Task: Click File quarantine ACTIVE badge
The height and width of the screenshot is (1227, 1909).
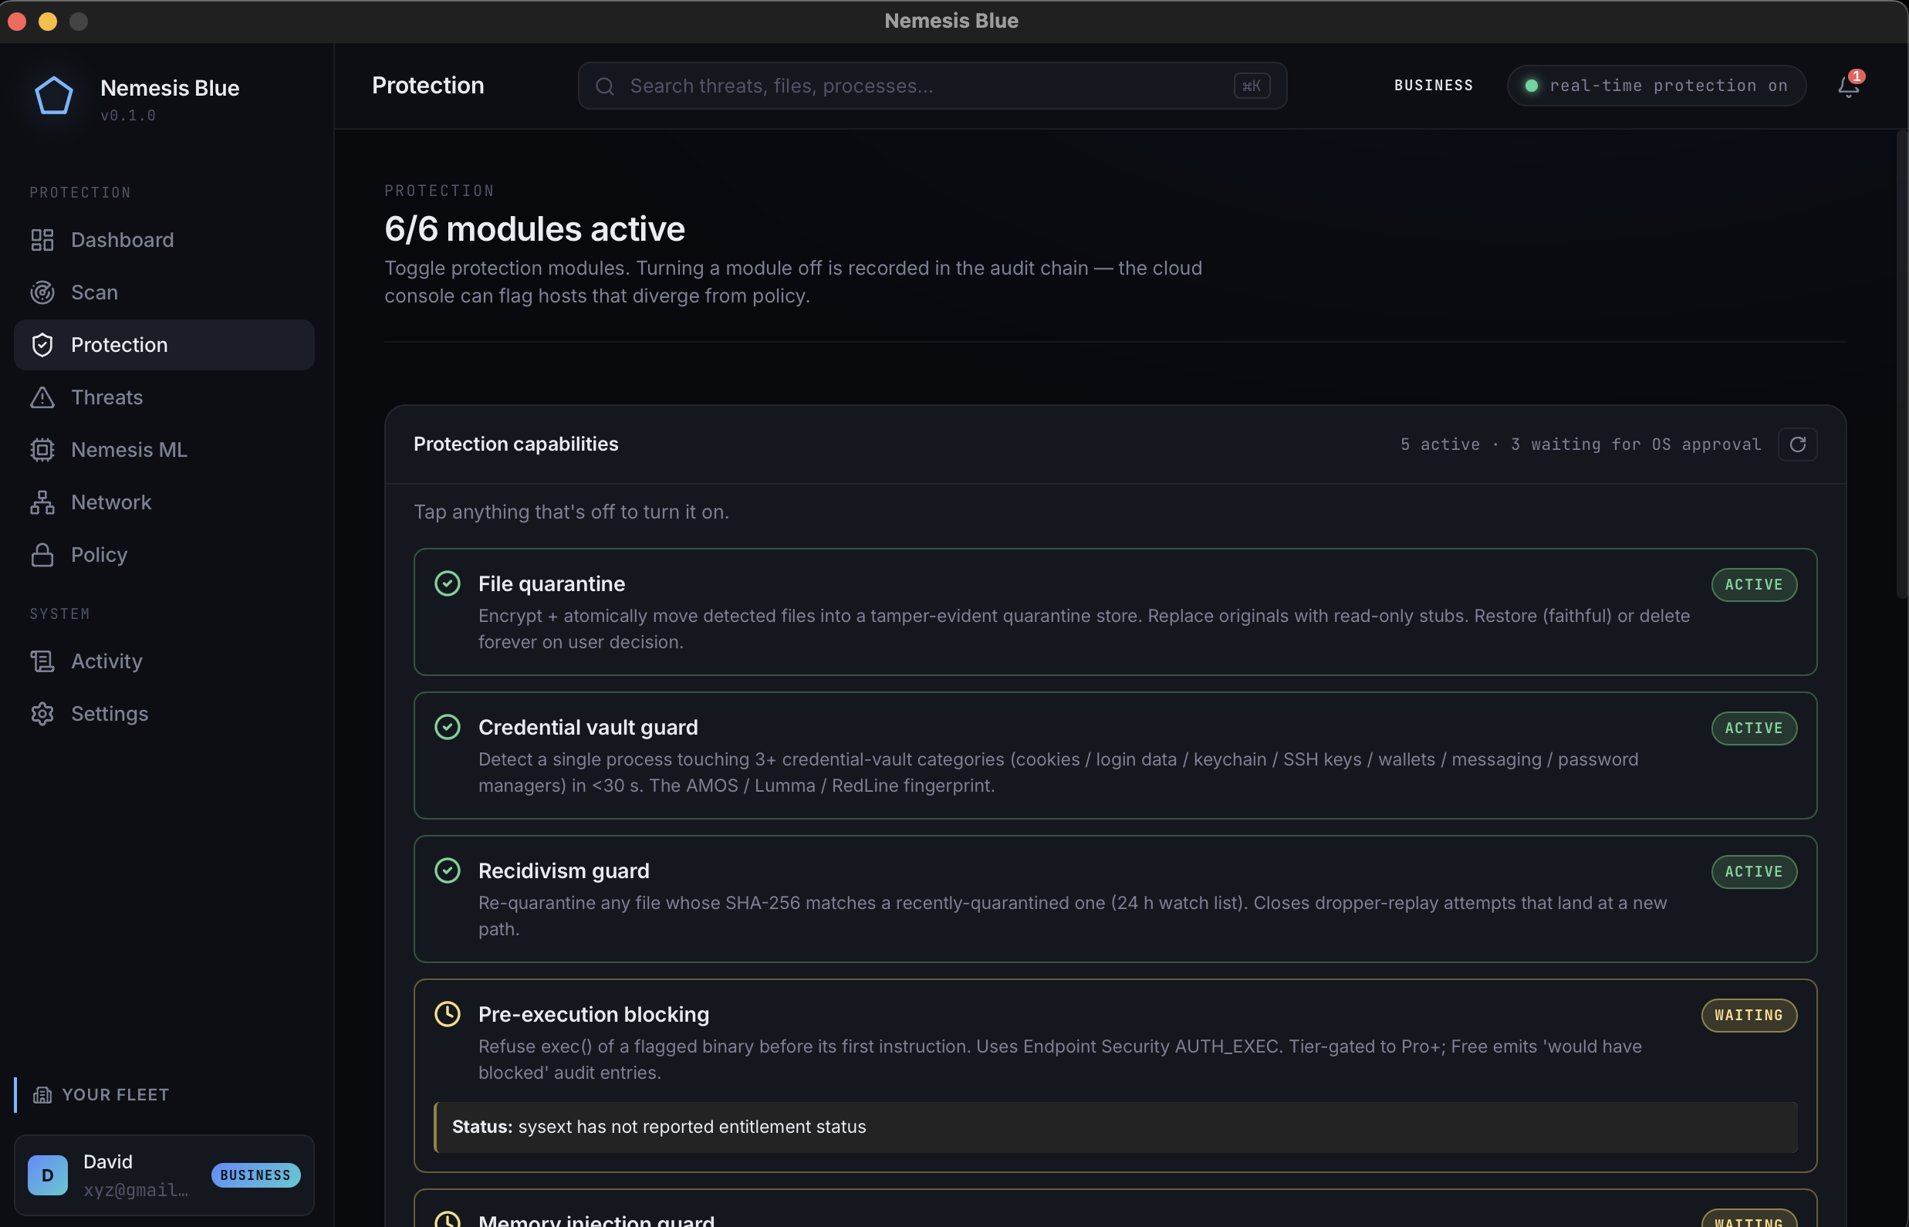Action: [1755, 585]
